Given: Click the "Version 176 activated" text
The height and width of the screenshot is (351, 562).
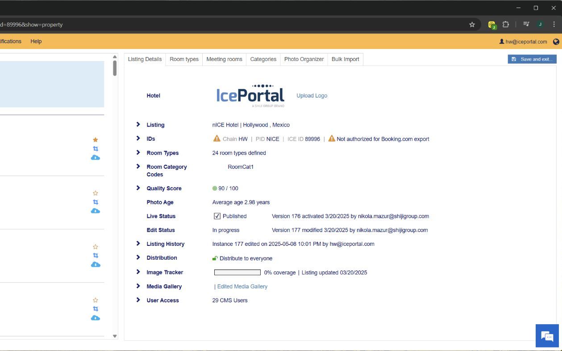Looking at the screenshot, I should [298, 216].
